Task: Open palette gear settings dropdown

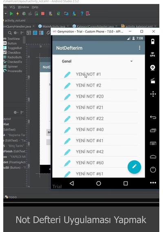Action: point(16,33)
